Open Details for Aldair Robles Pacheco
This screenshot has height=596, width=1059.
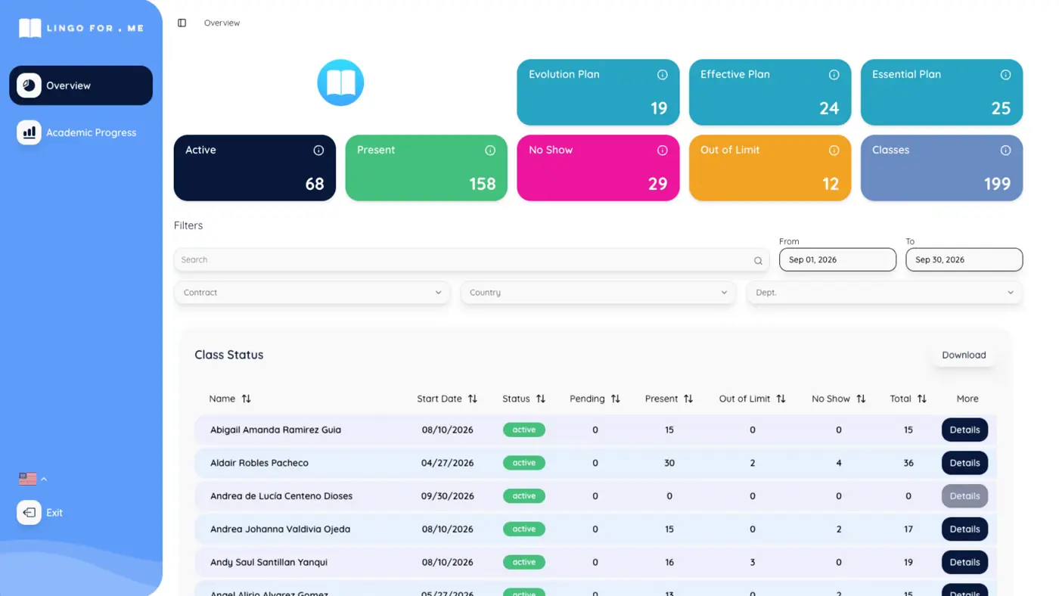964,463
